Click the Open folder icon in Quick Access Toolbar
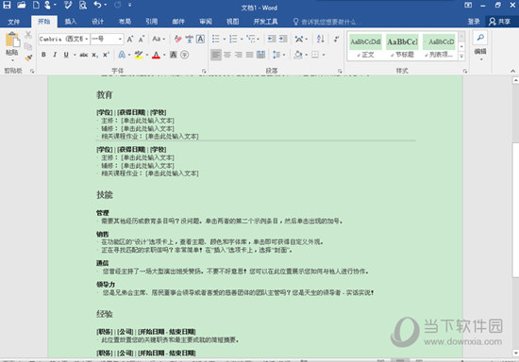519x362 pixels. pyautogui.click(x=21, y=5)
